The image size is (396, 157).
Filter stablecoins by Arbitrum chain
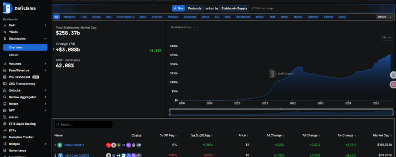(x=157, y=17)
